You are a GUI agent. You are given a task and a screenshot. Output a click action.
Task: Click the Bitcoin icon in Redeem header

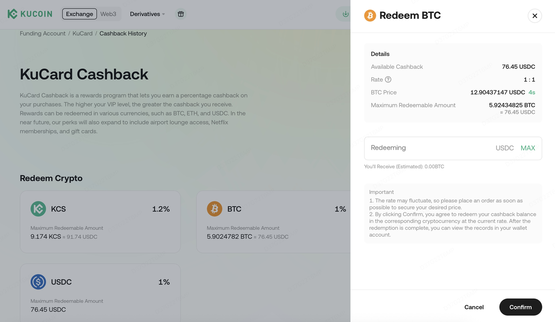(370, 16)
